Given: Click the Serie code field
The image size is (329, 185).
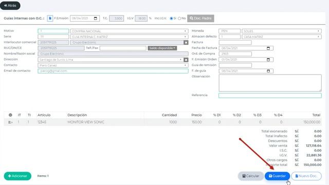Looking at the screenshot, I should 53,36.
